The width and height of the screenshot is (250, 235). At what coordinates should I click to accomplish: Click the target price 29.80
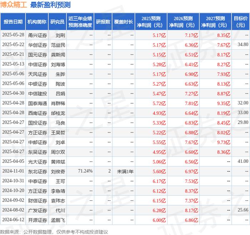[243, 122]
